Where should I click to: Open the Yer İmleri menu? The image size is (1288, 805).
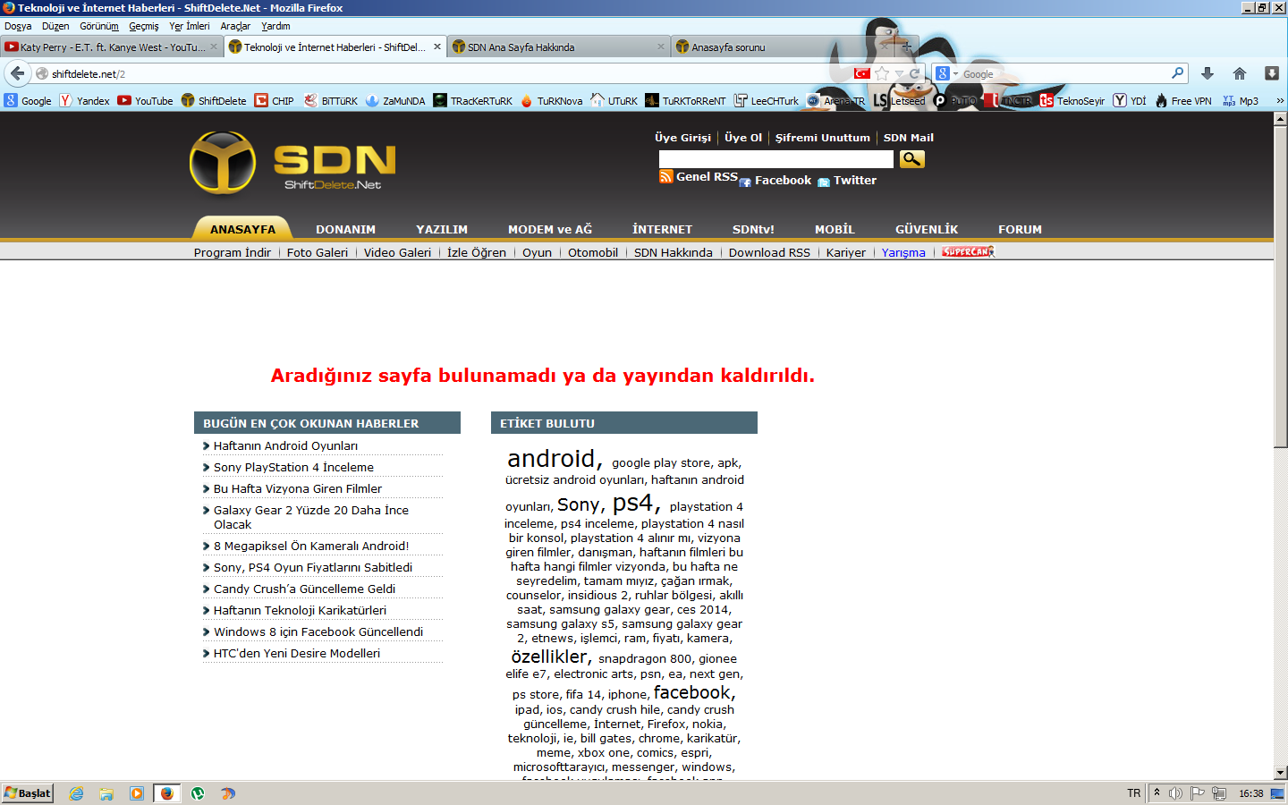(190, 26)
